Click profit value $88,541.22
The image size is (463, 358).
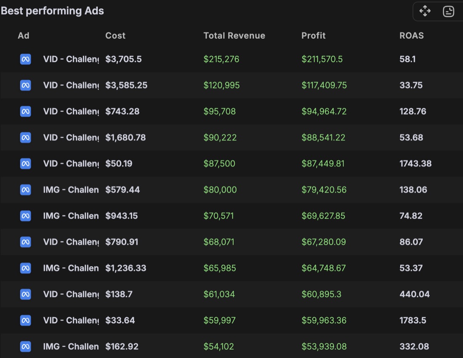323,138
